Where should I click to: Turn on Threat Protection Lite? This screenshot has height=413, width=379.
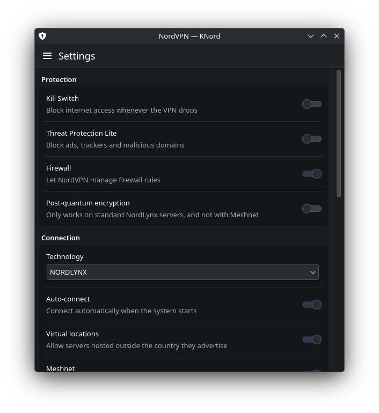point(312,139)
